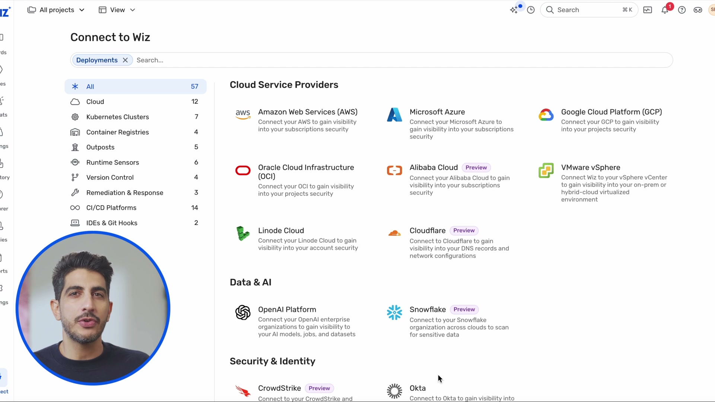Screen dimensions: 715x402
Task: Click the Version Control category label
Action: pyautogui.click(x=110, y=178)
